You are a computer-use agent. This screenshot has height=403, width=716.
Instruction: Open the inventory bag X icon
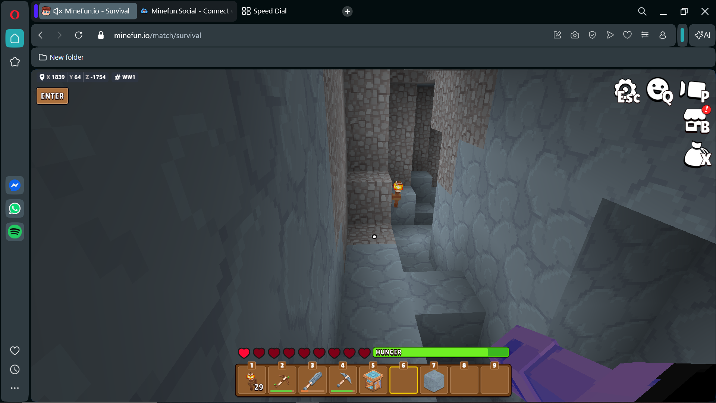click(697, 154)
